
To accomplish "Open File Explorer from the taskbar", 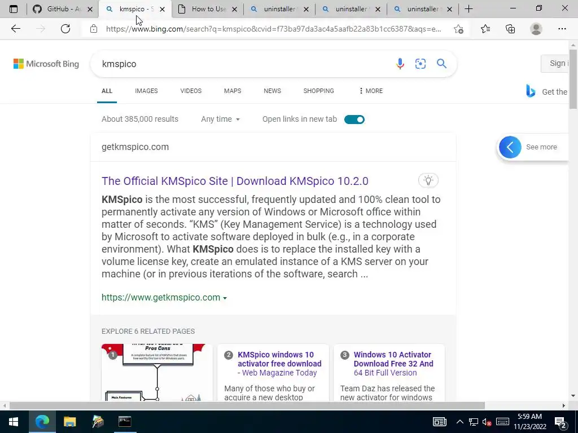I will point(69,422).
